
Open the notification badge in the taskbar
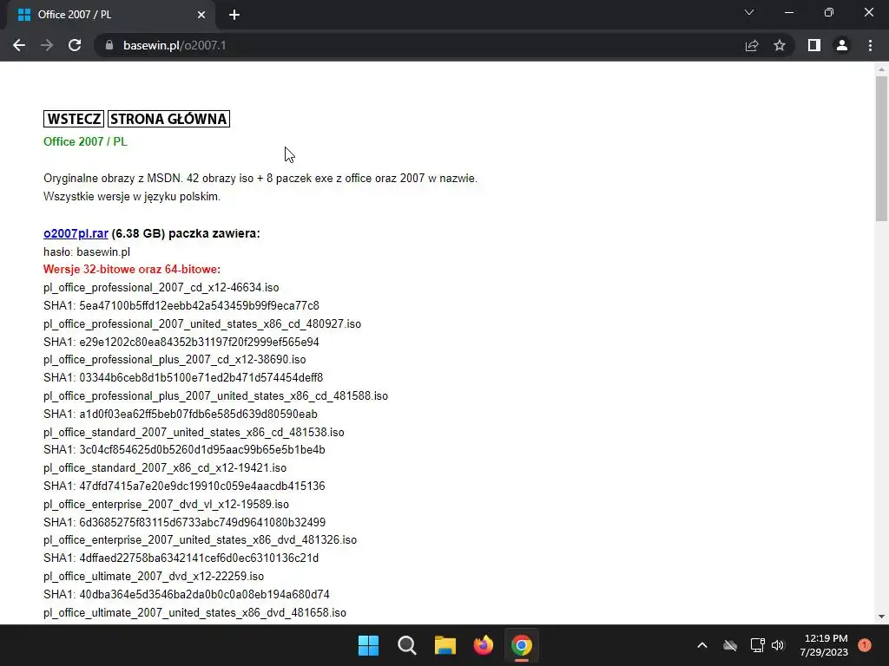865,645
